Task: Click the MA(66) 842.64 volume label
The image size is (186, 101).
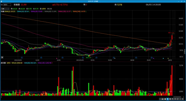Action: tap(30, 63)
